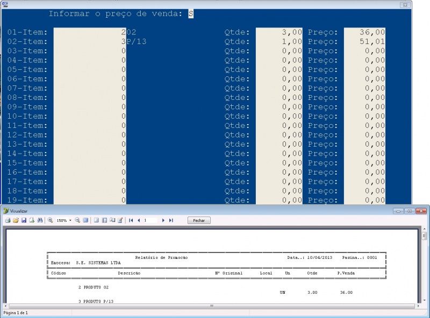This screenshot has height=318, width=430.
Task: Go to the first page of report
Action: (x=131, y=220)
